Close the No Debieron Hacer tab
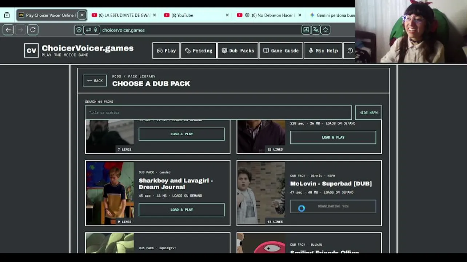 pos(300,15)
